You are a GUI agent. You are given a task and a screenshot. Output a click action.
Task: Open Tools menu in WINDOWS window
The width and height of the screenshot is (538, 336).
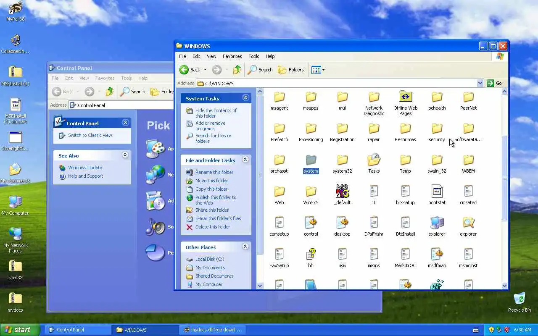point(254,56)
